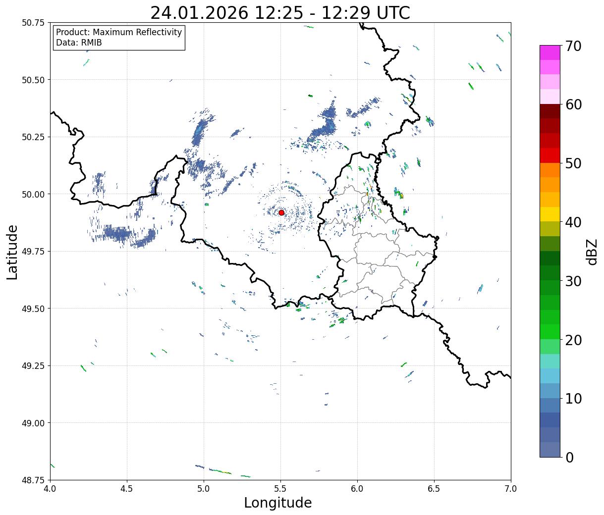Click the Longitude axis label
This screenshot has height=515, width=604.
coord(278,503)
